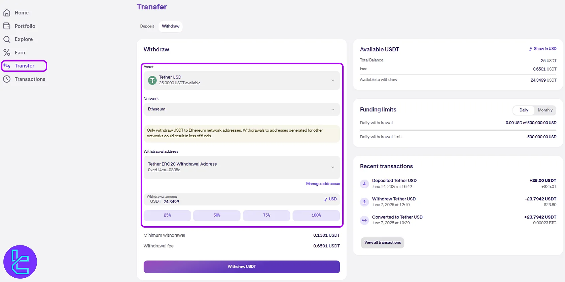Open the Converted to Tether USD transaction
Screen dimensions: 565x282
458,220
